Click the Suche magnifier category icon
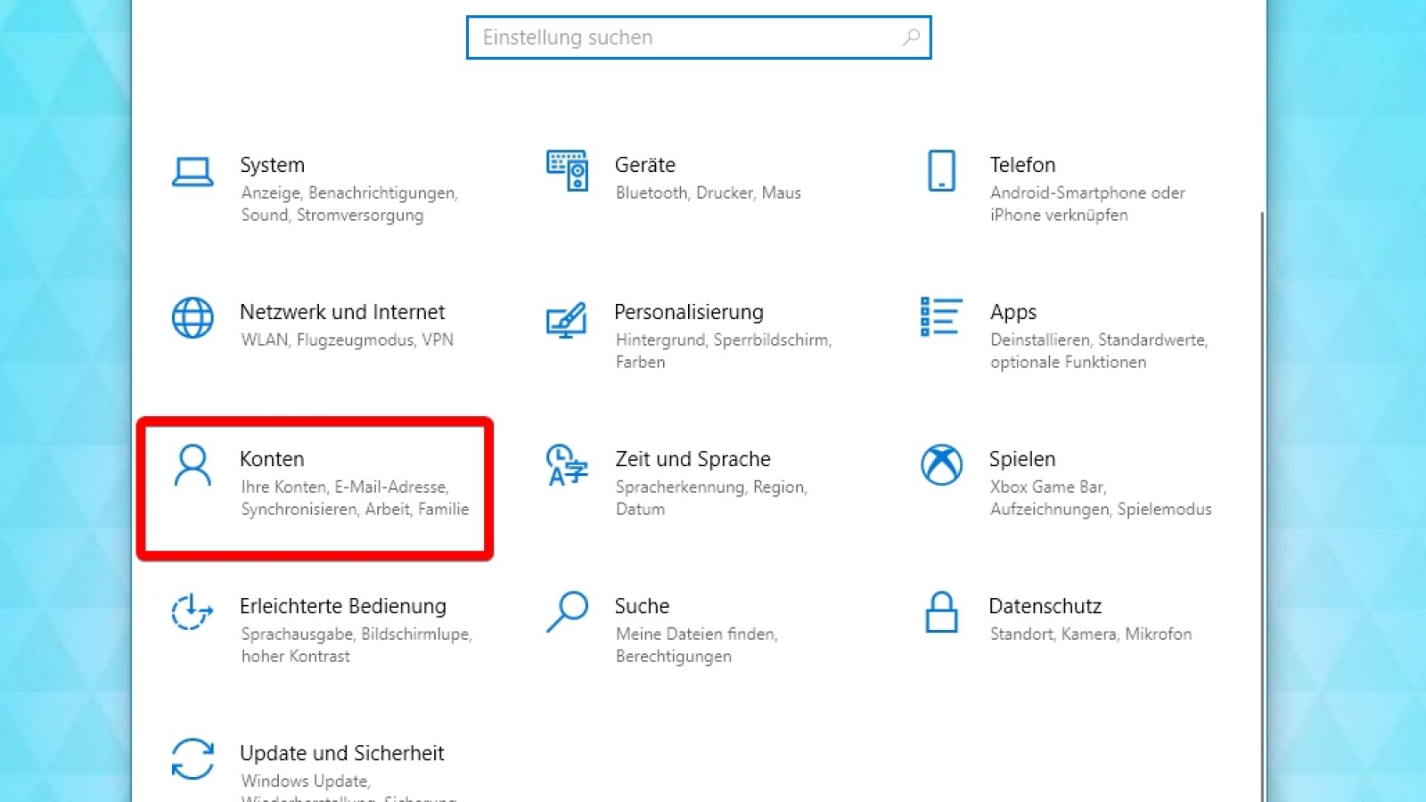The width and height of the screenshot is (1426, 802). click(x=567, y=612)
